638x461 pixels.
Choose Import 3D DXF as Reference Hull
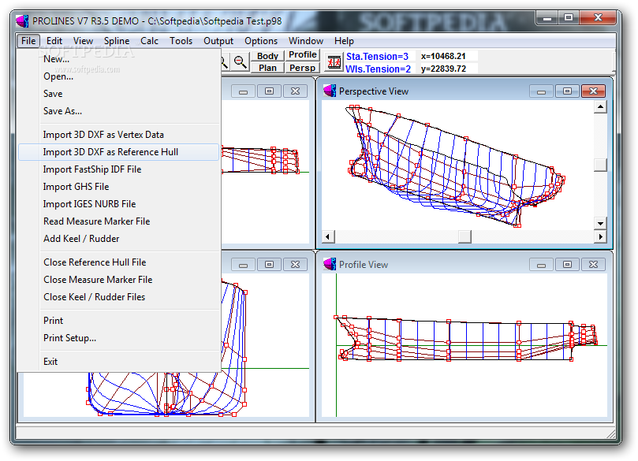118,152
